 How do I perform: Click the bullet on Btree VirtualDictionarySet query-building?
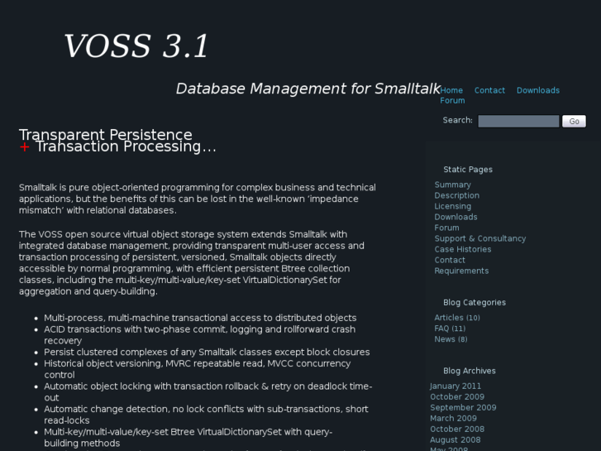[x=188, y=437]
